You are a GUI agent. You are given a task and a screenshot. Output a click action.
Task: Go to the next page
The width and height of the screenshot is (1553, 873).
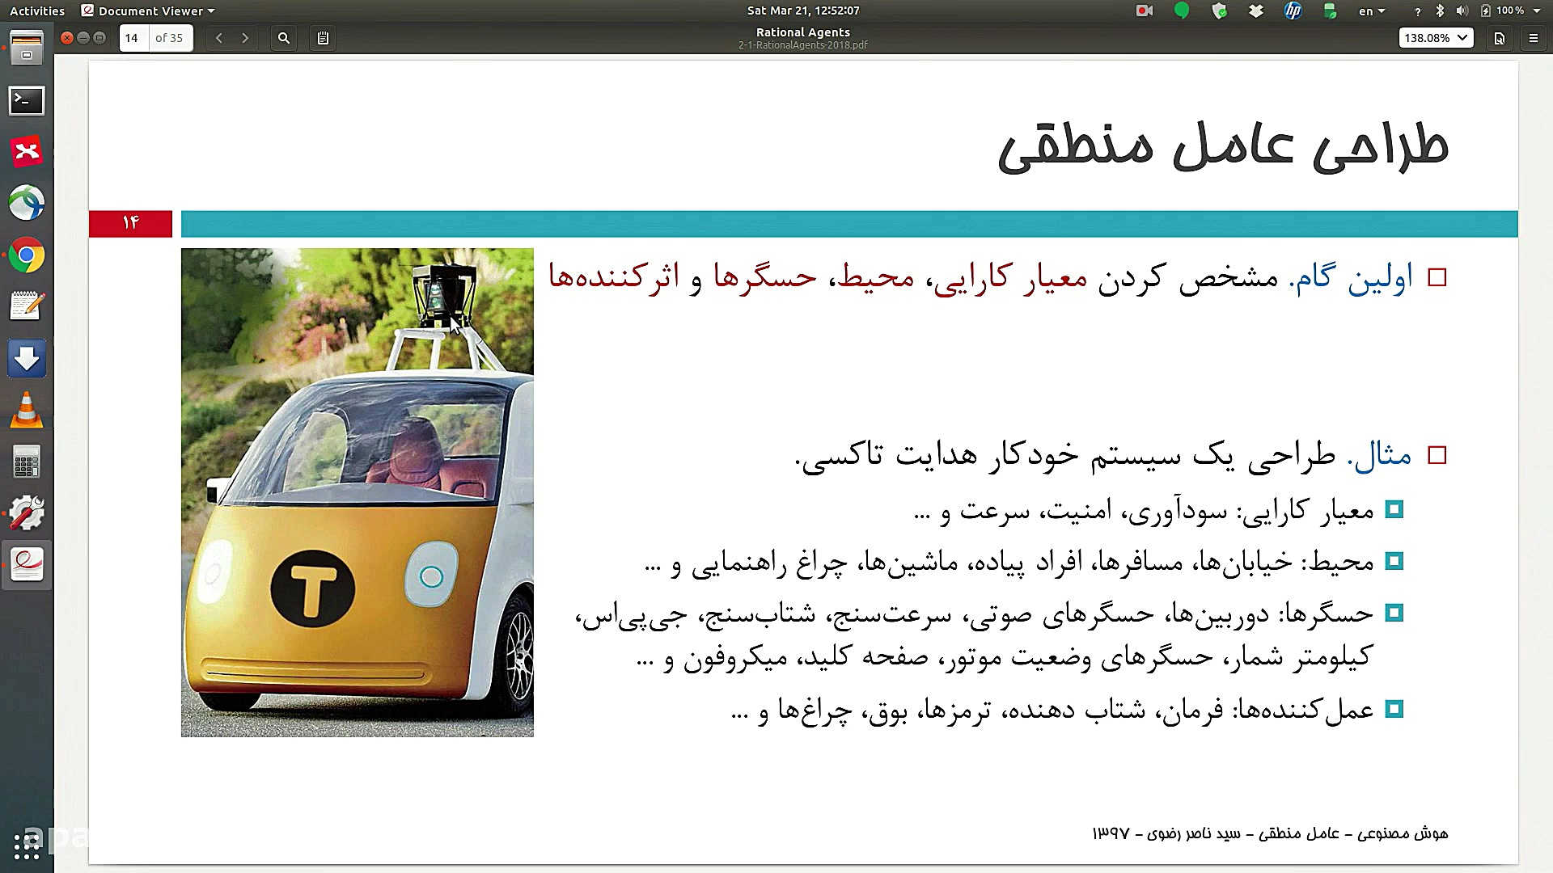[245, 37]
